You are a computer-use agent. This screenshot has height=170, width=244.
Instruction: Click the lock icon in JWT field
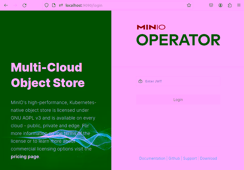pos(140,81)
